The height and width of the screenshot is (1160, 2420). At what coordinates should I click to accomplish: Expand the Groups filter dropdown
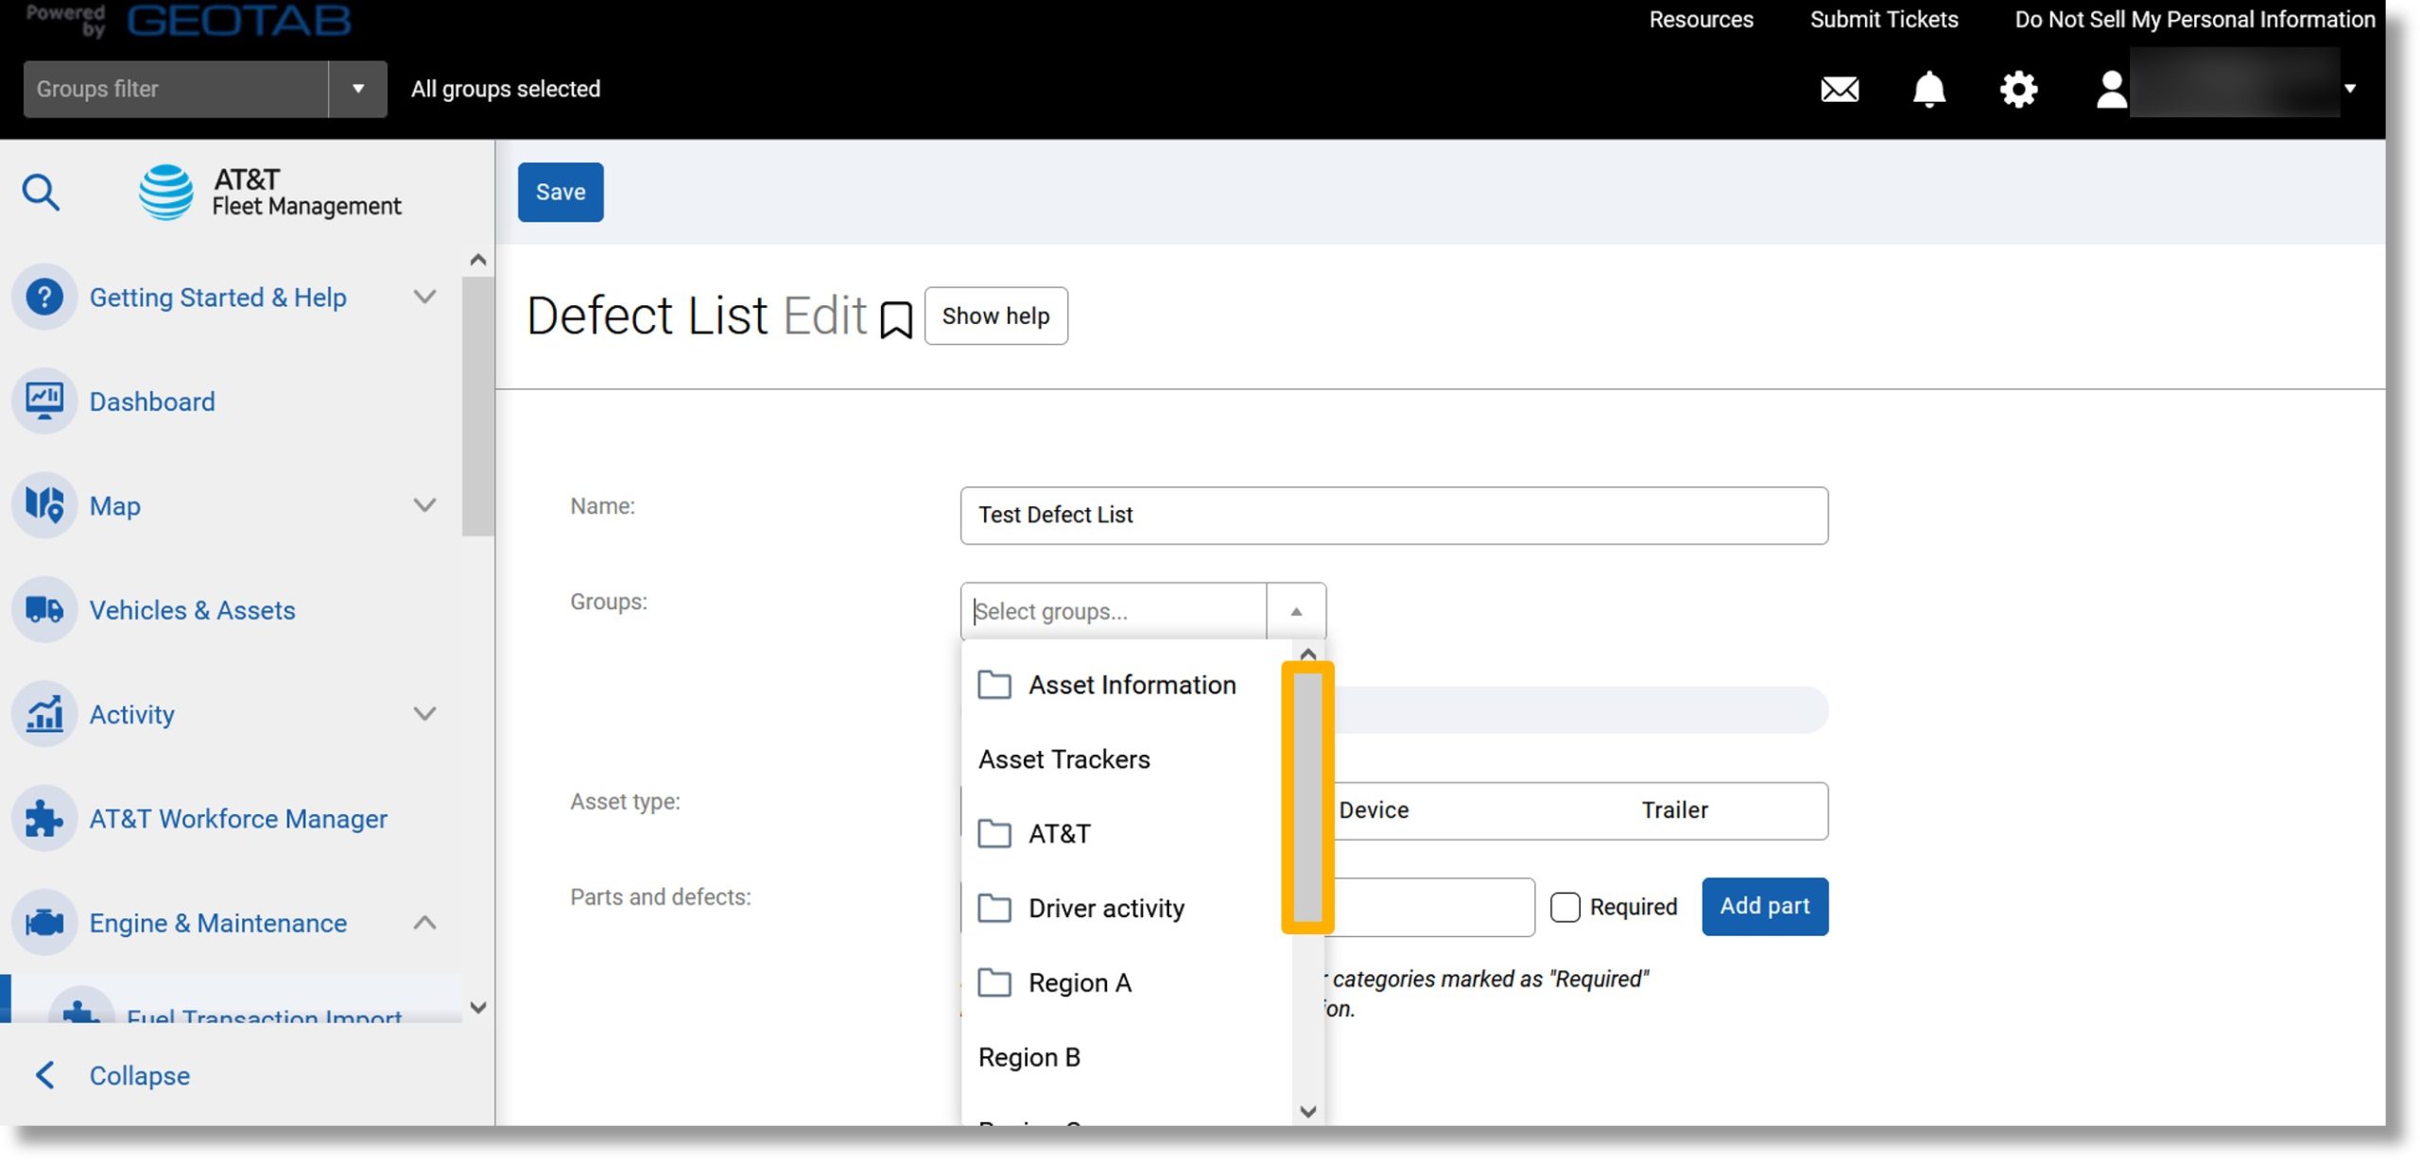click(356, 86)
